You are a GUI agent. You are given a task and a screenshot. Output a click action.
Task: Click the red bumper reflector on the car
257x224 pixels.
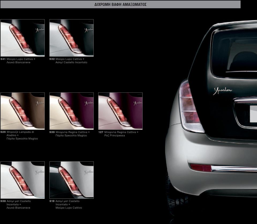[201, 168]
